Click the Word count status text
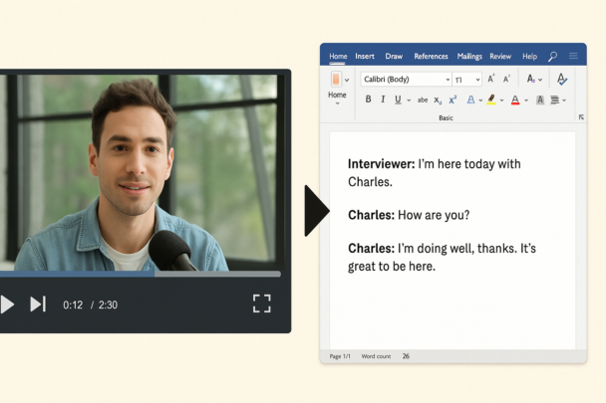 [x=376, y=355]
